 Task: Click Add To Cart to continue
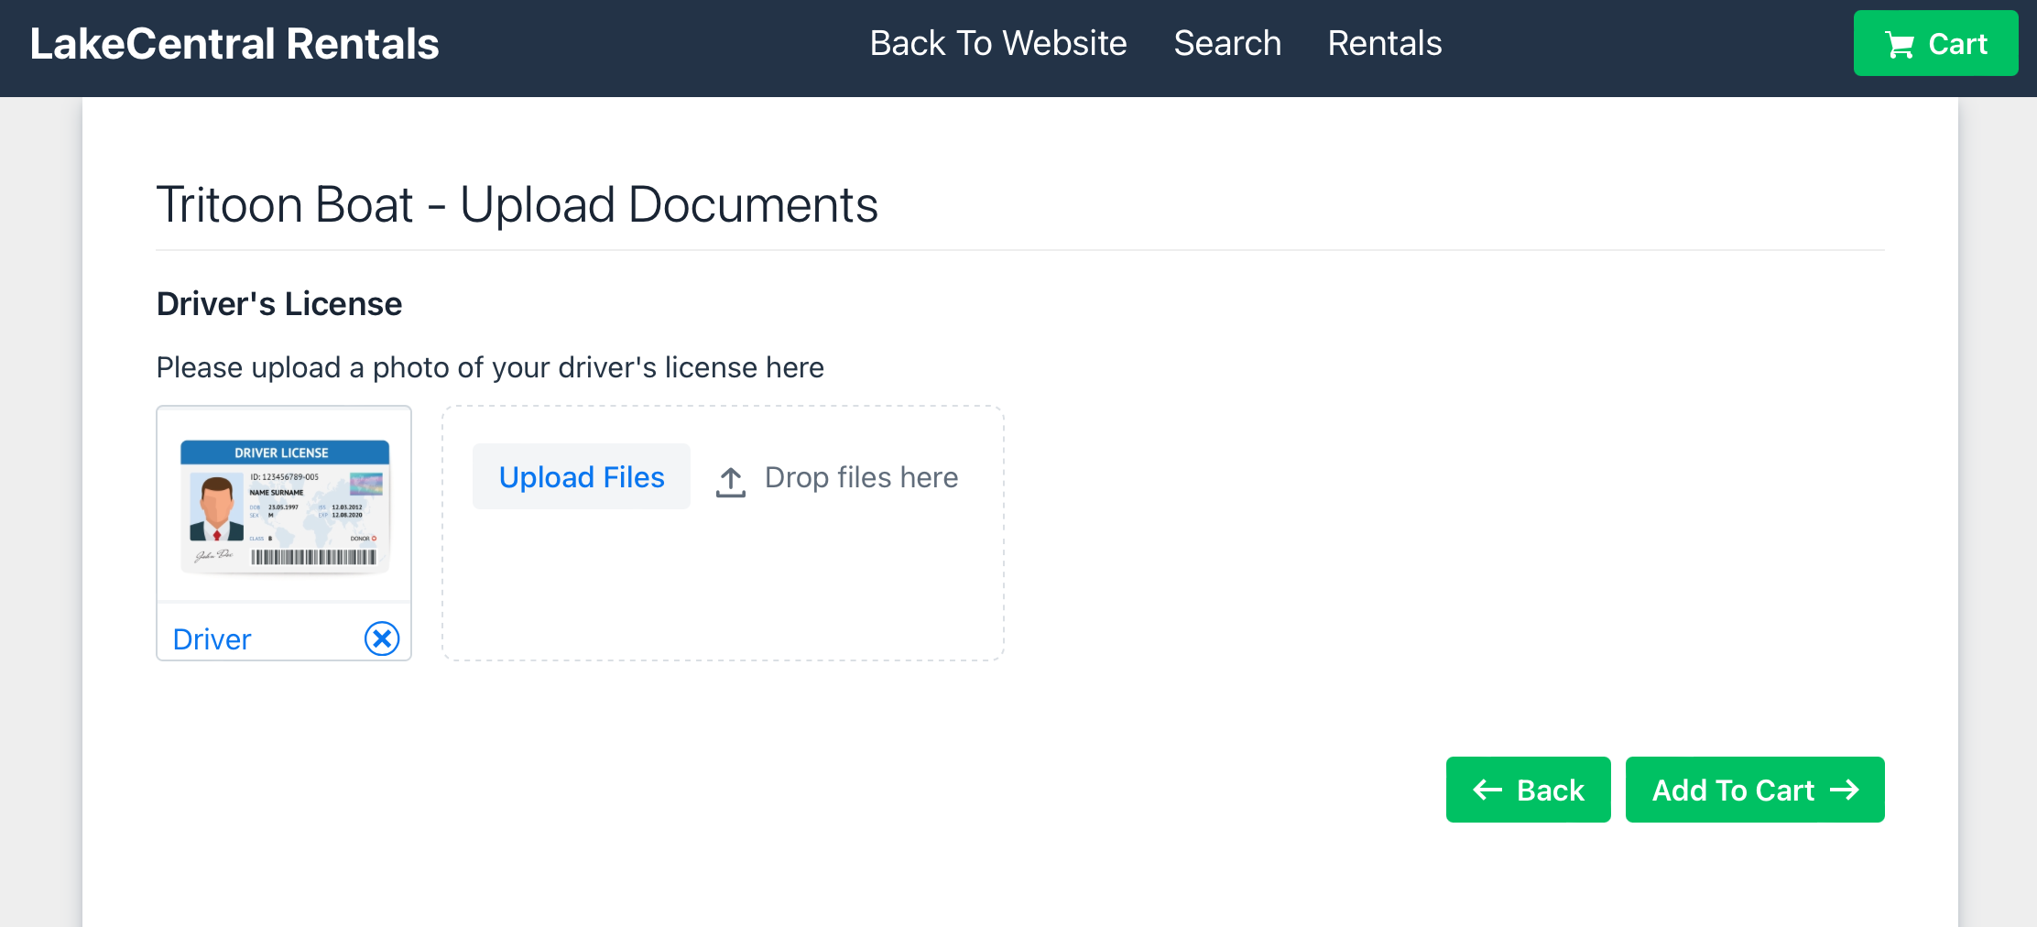click(1754, 789)
